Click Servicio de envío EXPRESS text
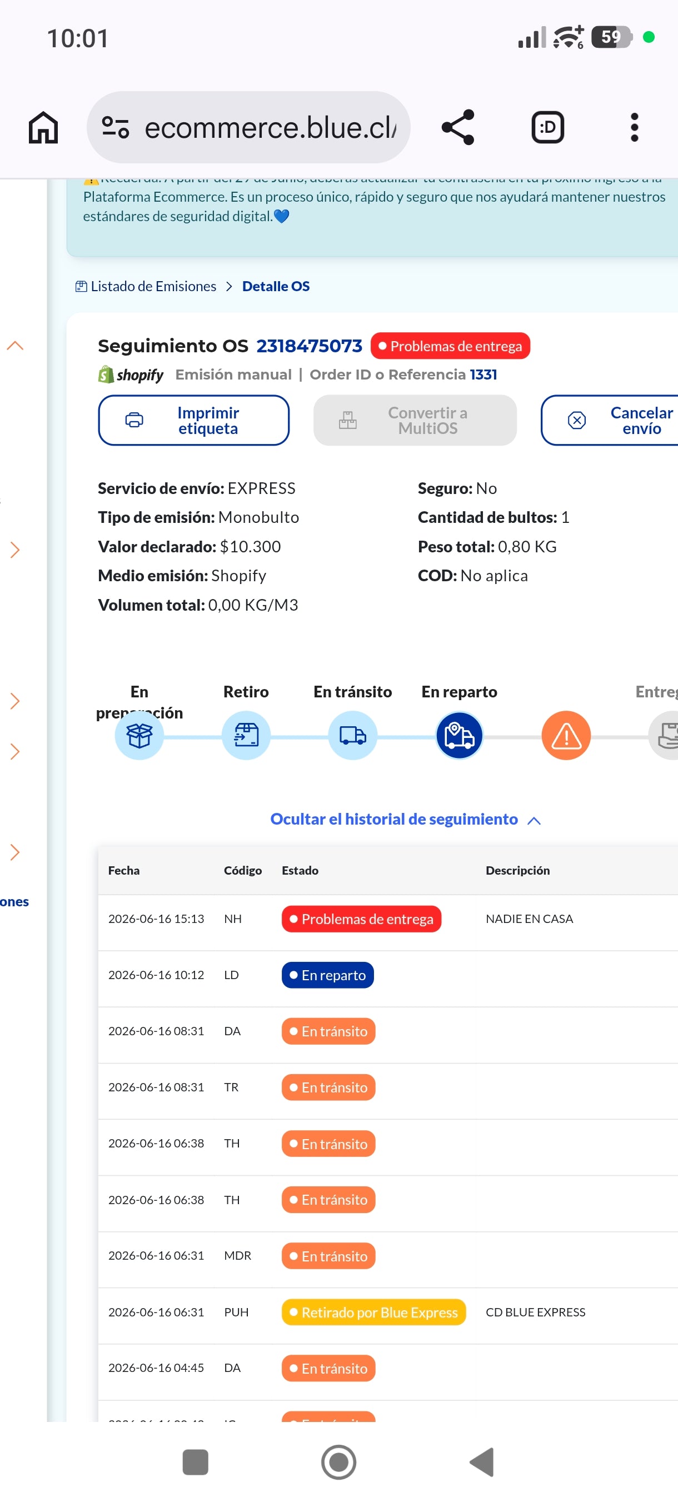Screen dimensions: 678x1507 click(197, 488)
